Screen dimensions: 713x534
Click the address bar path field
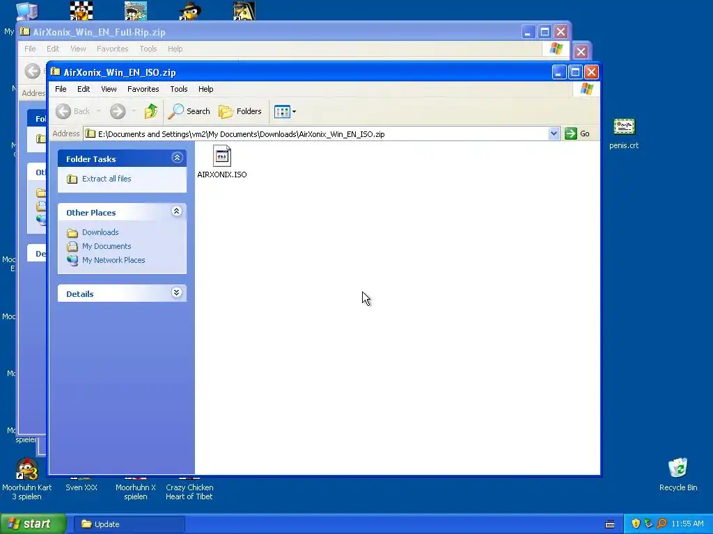[316, 134]
